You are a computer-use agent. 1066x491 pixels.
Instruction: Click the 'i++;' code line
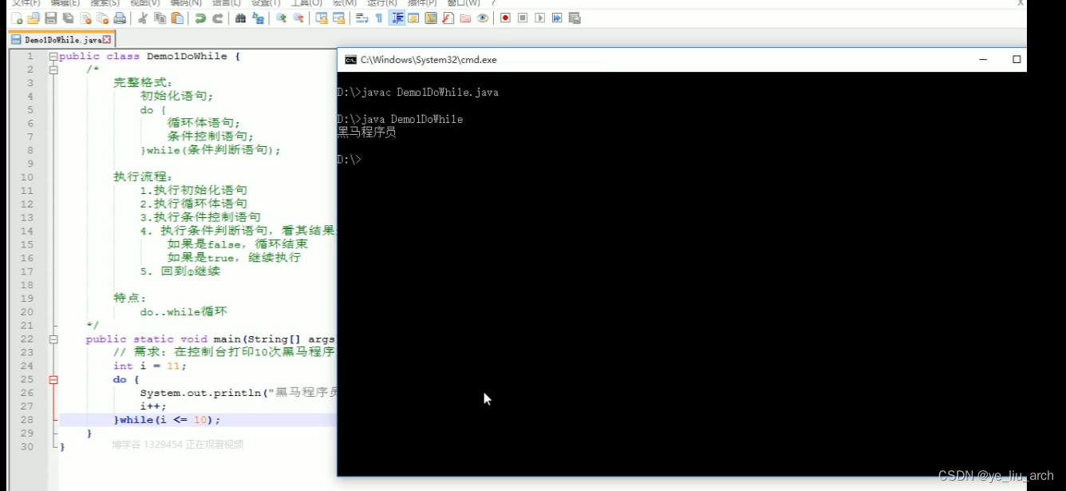point(153,406)
